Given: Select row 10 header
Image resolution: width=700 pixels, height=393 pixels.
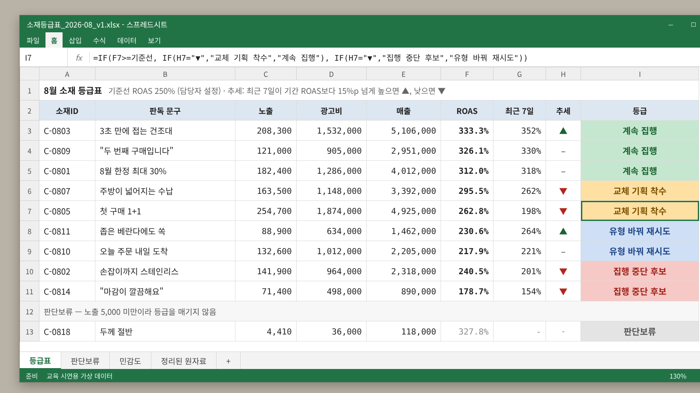Looking at the screenshot, I should [29, 272].
